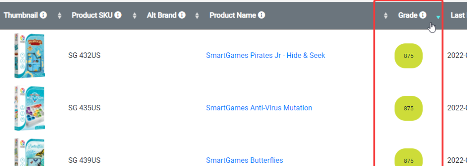This screenshot has height=166, width=467.
Task: Open SmartGames Butterflies product link
Action: pos(244,161)
